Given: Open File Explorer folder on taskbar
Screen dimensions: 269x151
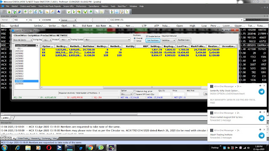Looking at the screenshot, I should pyautogui.click(x=28, y=148).
